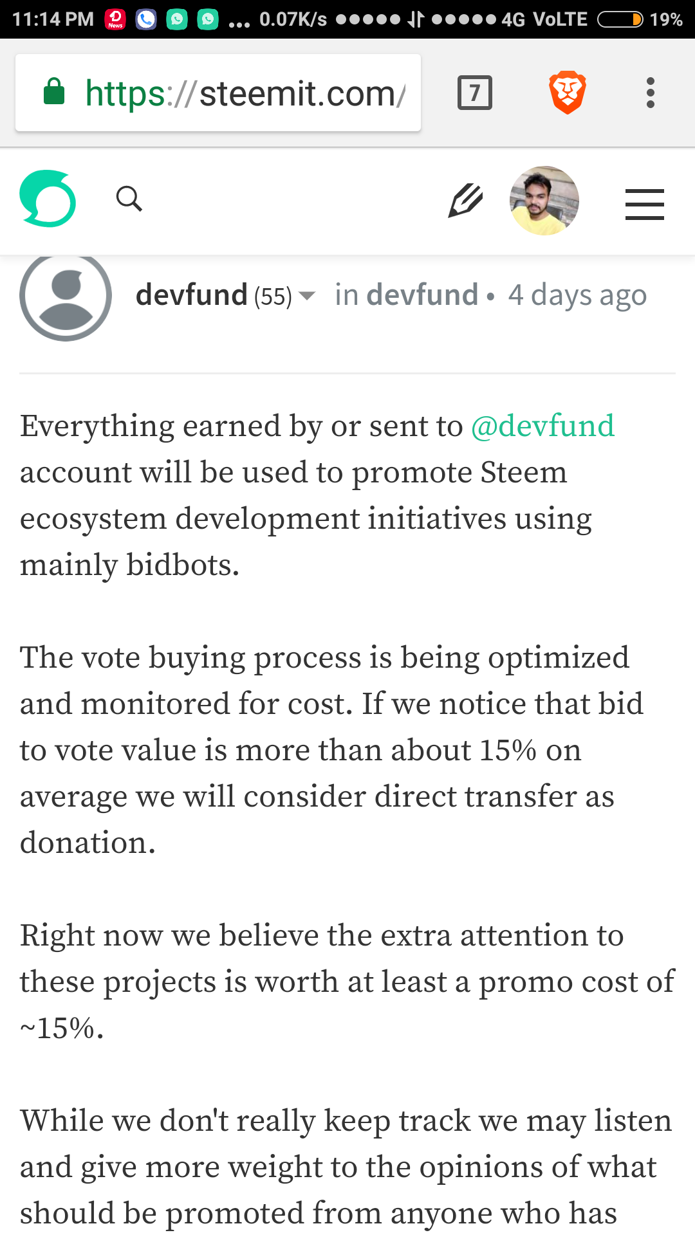Go to Steemit home via logo
The image size is (695, 1235).
coord(48,199)
